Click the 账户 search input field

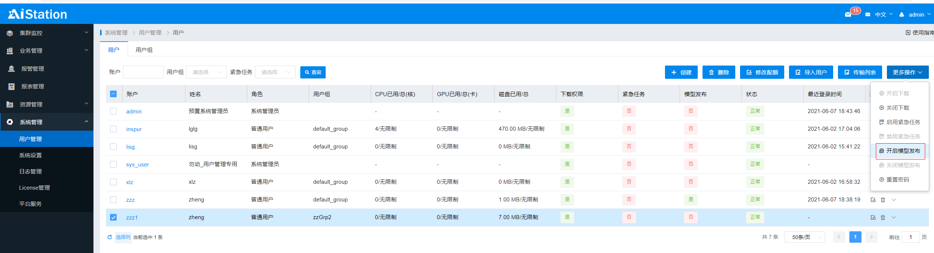pyautogui.click(x=143, y=72)
